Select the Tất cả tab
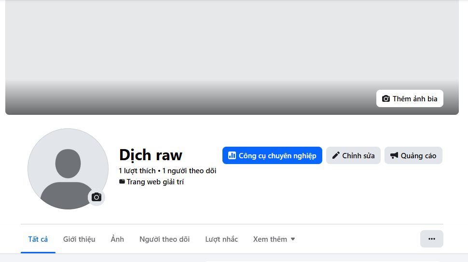Image resolution: width=468 pixels, height=262 pixels. tap(38, 239)
